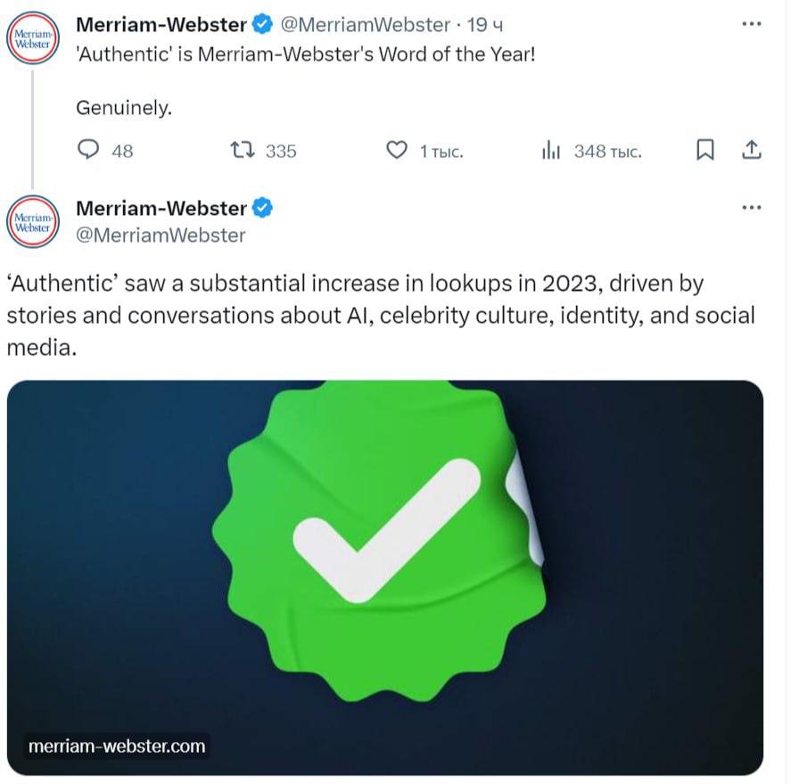791x784 pixels.
Task: Open the '19 ч' timestamp link
Action: (x=484, y=25)
